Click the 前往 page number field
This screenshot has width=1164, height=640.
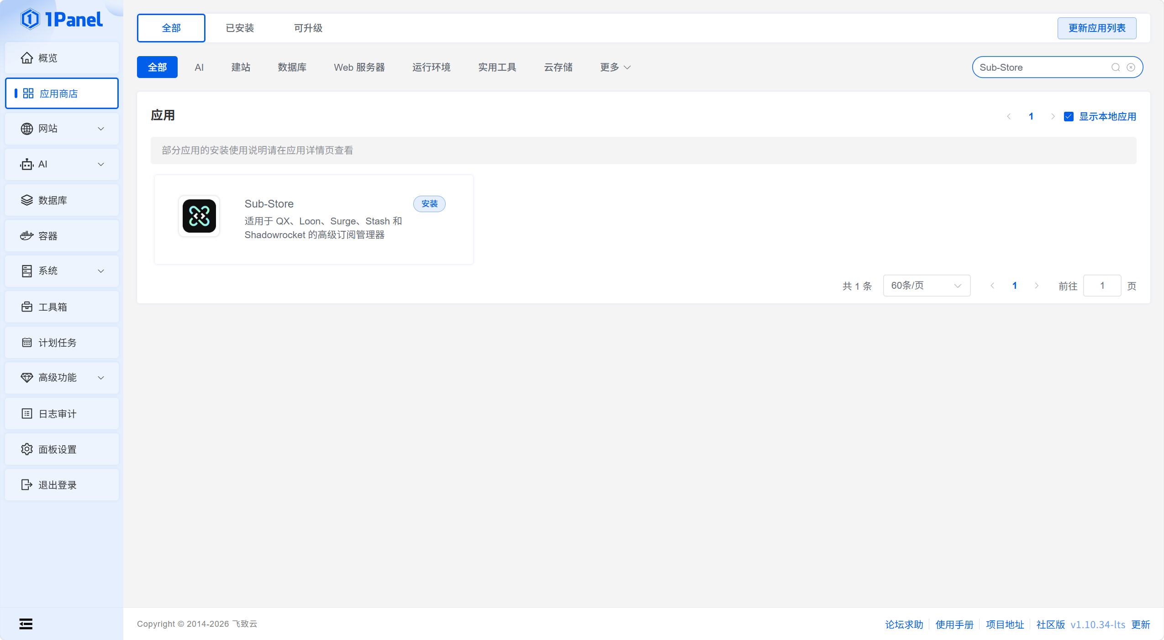1101,286
